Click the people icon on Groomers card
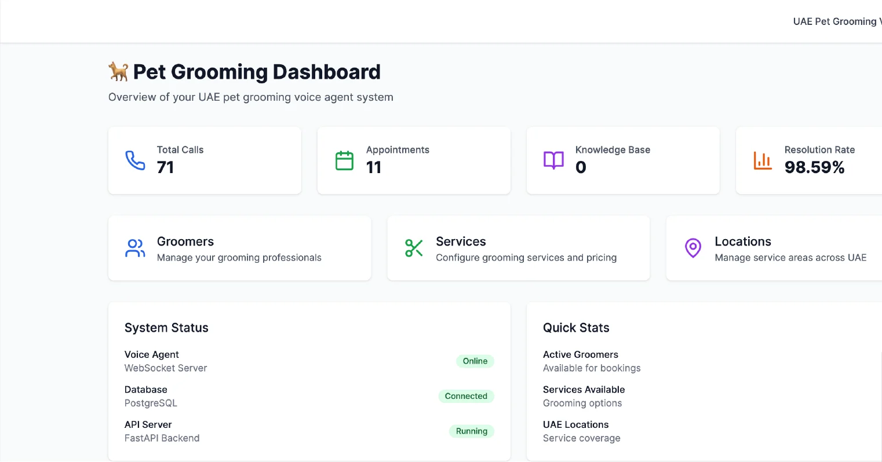The image size is (882, 462). tap(135, 248)
